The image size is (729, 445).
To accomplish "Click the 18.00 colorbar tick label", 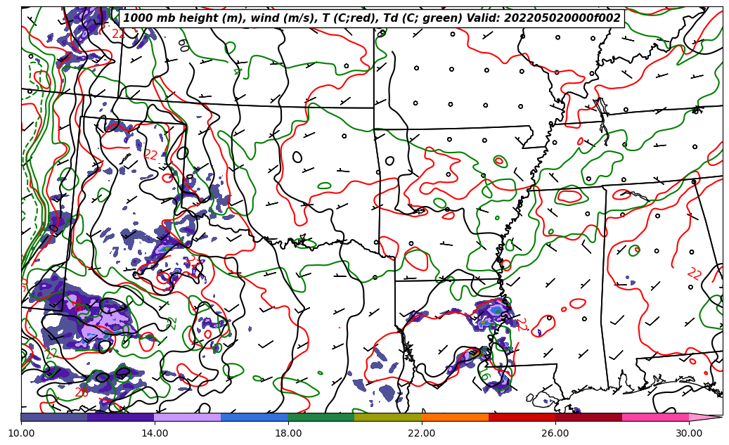I will (288, 433).
